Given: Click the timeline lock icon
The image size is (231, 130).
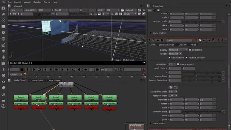Looking at the screenshot, I should pos(22,70).
